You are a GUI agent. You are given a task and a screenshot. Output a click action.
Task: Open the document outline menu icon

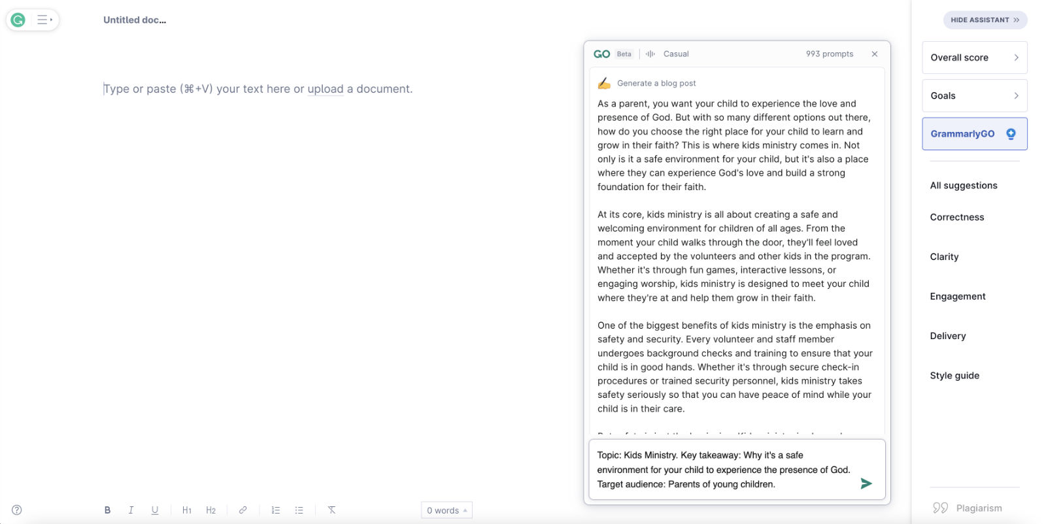pyautogui.click(x=44, y=20)
